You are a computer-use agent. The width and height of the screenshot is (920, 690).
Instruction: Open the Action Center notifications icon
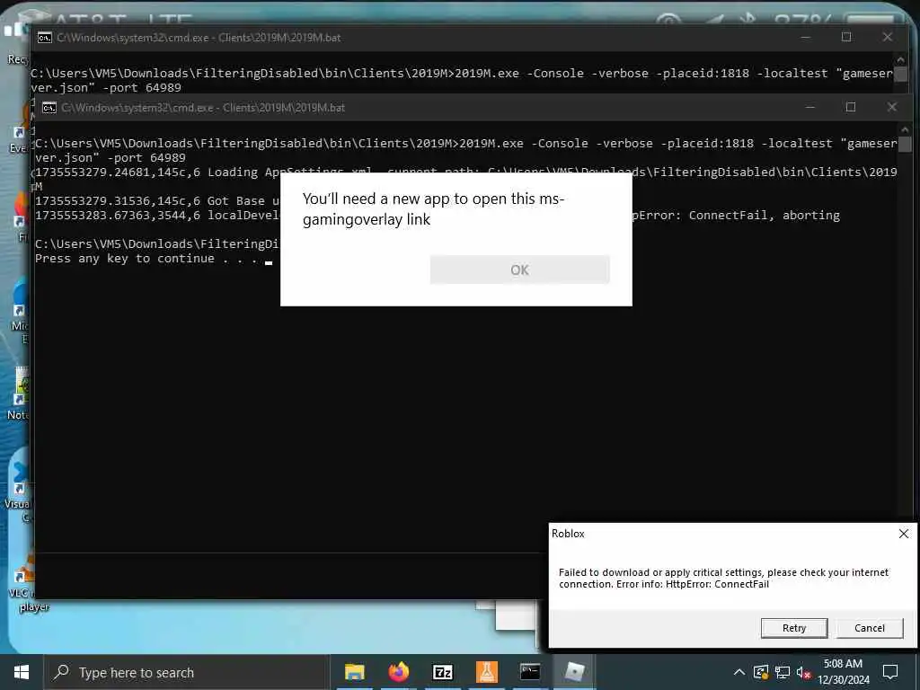890,672
